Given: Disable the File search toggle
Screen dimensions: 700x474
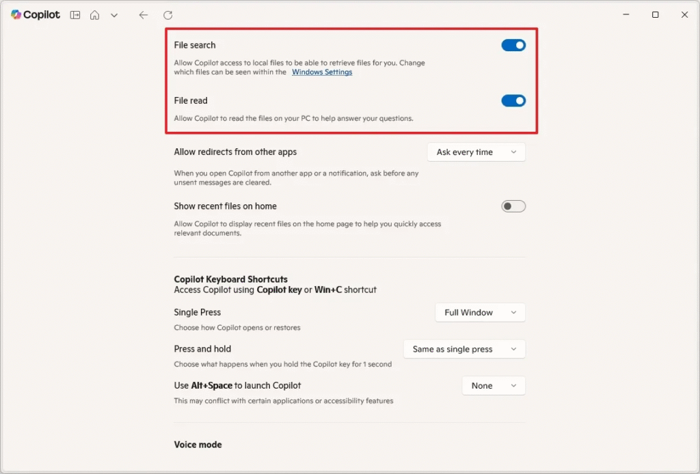Looking at the screenshot, I should (513, 46).
